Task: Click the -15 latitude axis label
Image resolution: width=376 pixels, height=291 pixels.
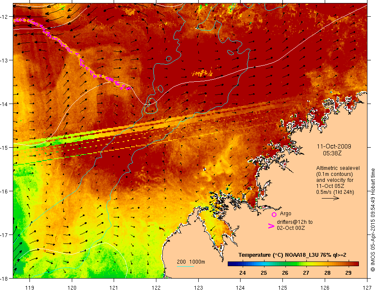Action: 4,147
